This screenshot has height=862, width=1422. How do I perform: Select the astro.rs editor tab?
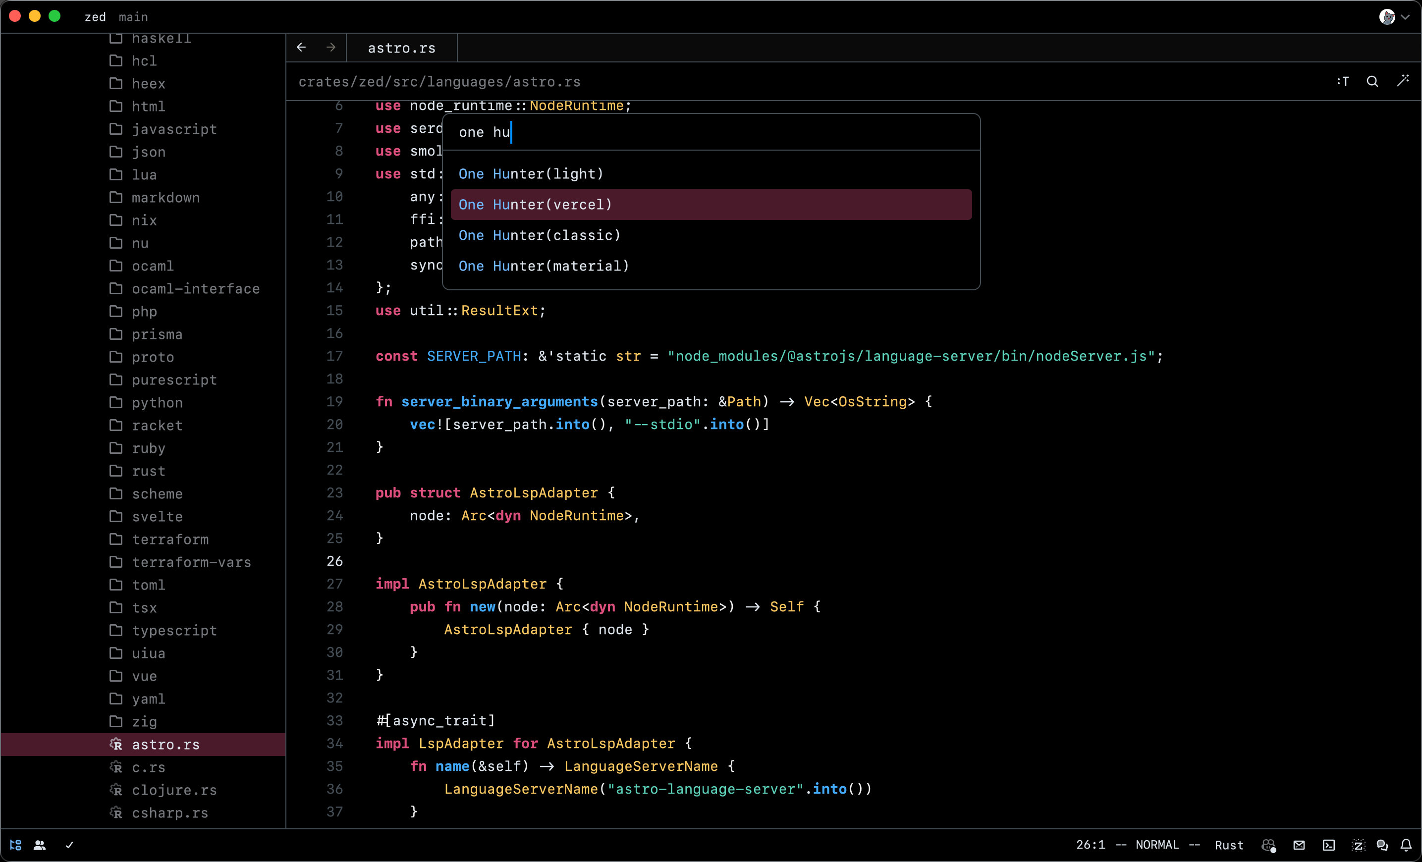point(402,48)
